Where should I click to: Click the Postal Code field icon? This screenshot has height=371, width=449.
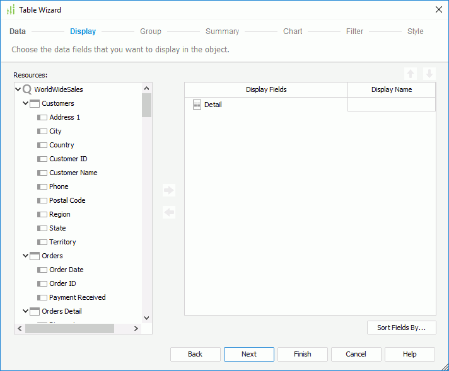42,200
